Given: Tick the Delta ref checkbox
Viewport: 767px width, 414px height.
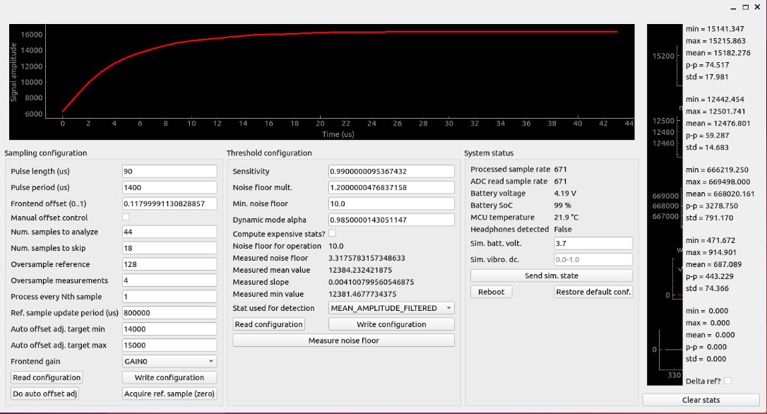Looking at the screenshot, I should click(727, 381).
